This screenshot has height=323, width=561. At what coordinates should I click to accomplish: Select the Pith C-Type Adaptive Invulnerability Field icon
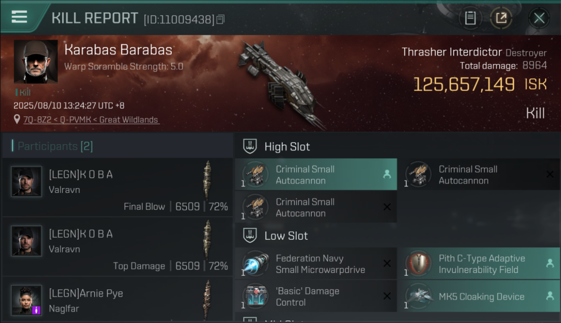(418, 264)
